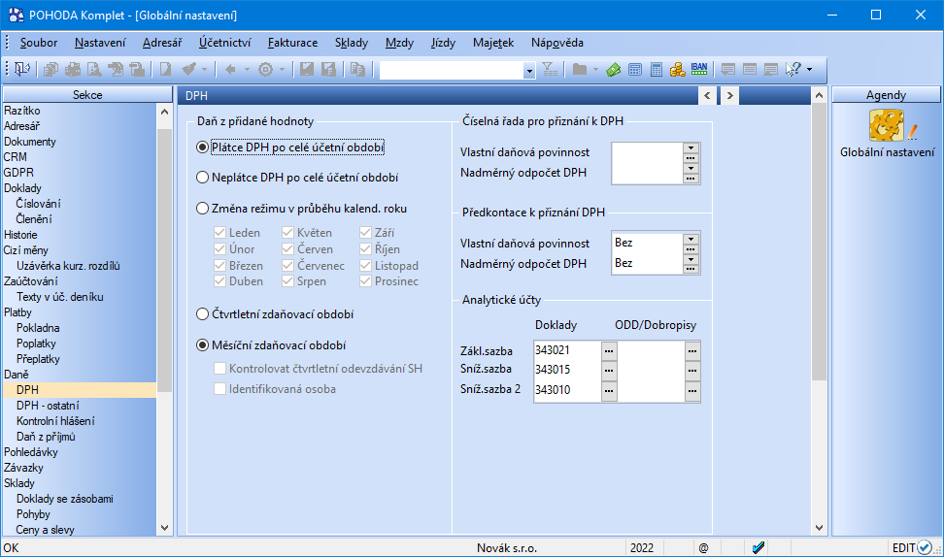Open the second taller calculator icon

tap(657, 70)
